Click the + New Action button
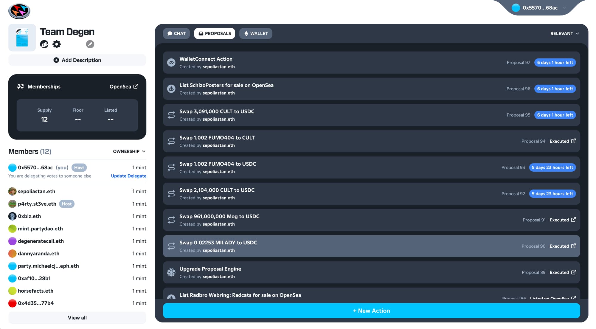Viewport: 596px width, 329px height. coord(371,311)
